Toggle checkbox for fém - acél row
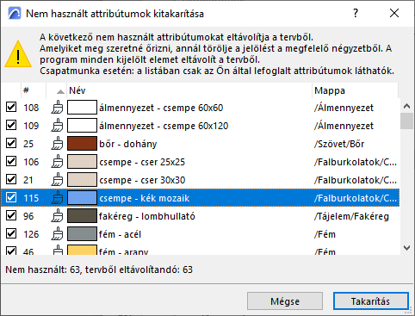The height and width of the screenshot is (316, 415). coord(11,233)
